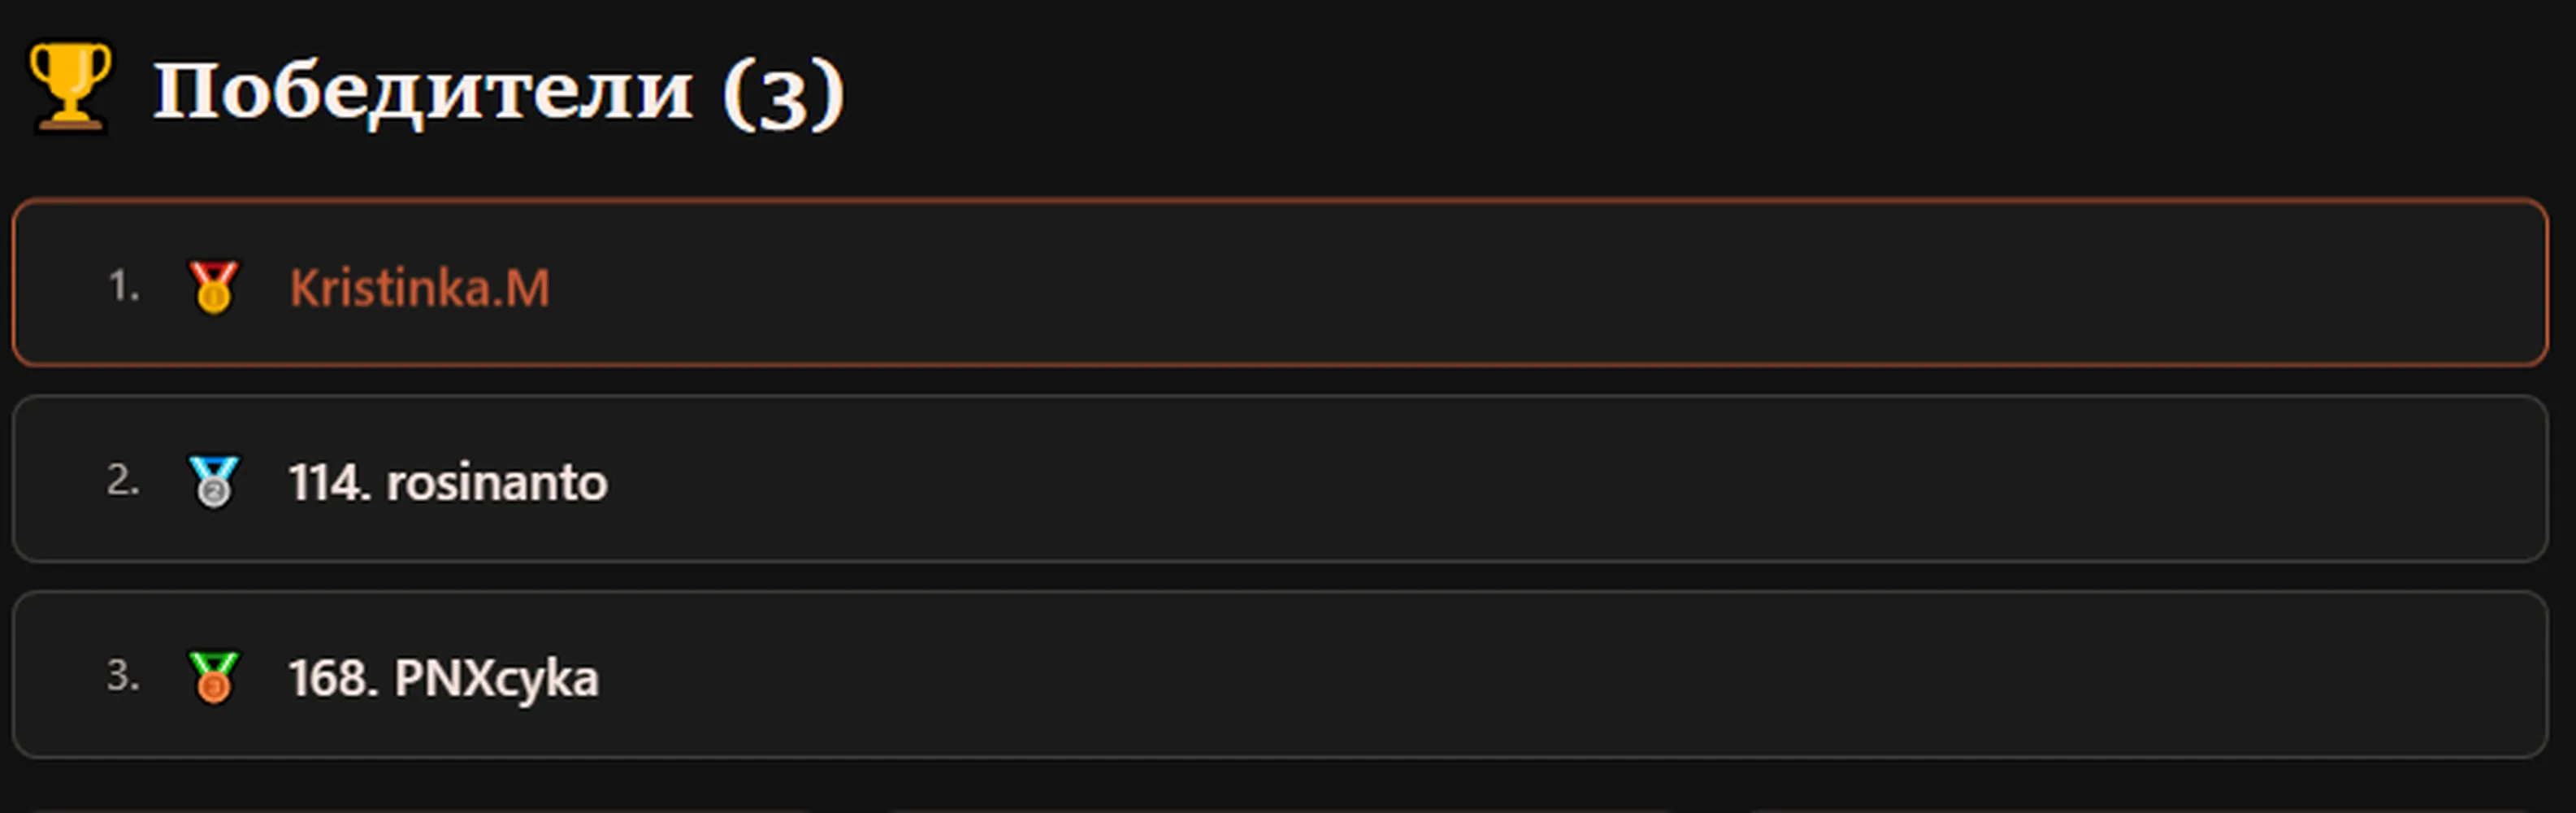Click the 168. number before PNXcyka

334,678
